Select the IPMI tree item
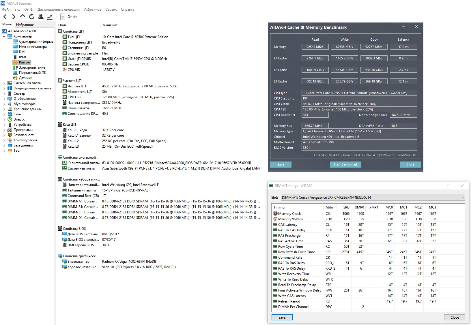This screenshot has width=471, height=325. (x=23, y=57)
